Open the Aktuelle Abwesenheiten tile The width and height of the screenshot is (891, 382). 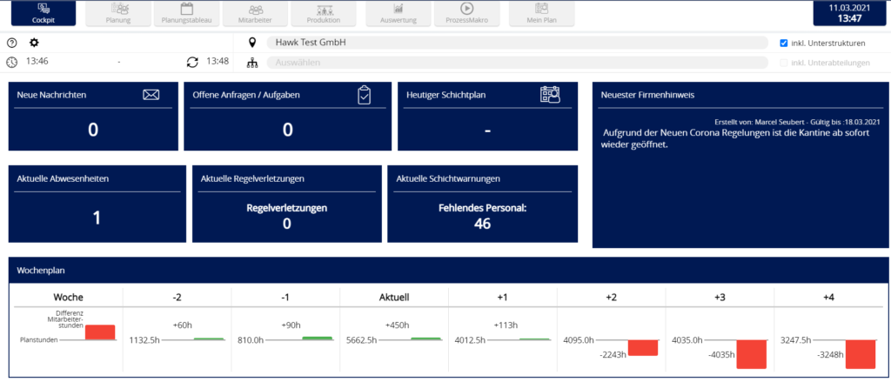[97, 204]
